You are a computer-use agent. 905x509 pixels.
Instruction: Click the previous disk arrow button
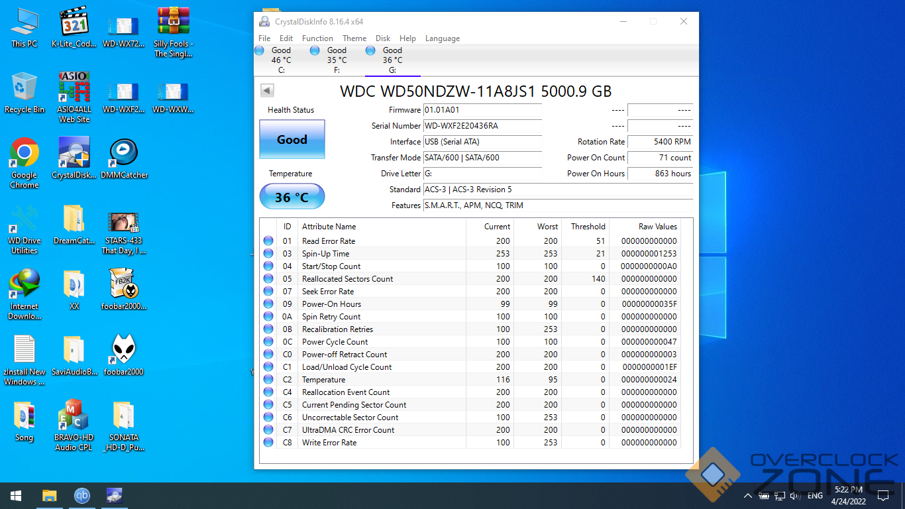tap(267, 91)
